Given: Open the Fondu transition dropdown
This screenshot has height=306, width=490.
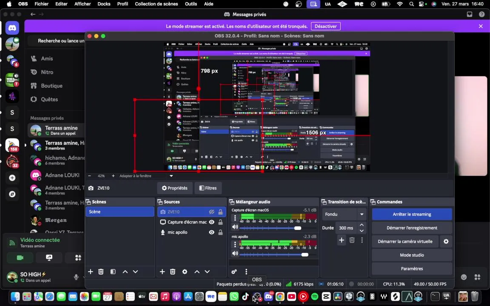Looking at the screenshot, I should coord(362,214).
